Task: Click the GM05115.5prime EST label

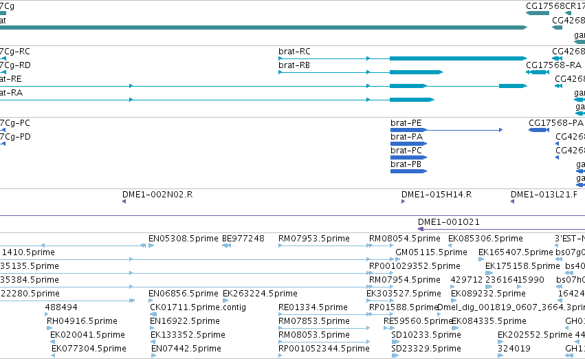Action: 431,252
